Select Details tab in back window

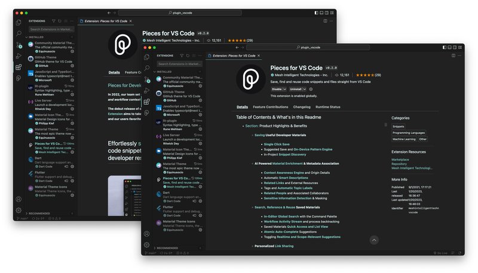(114, 72)
